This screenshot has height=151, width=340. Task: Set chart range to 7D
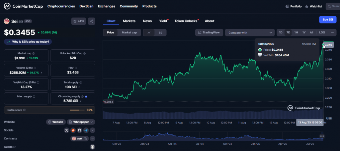point(288,32)
